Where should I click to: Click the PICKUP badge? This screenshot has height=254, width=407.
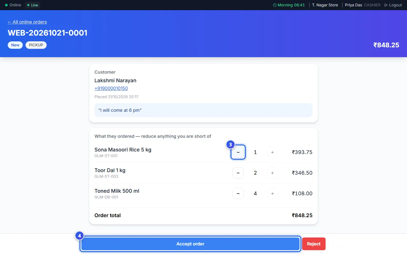pyautogui.click(x=36, y=45)
